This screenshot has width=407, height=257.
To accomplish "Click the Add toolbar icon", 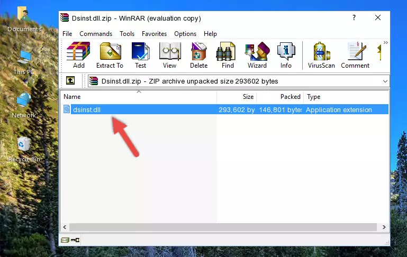I will point(78,55).
